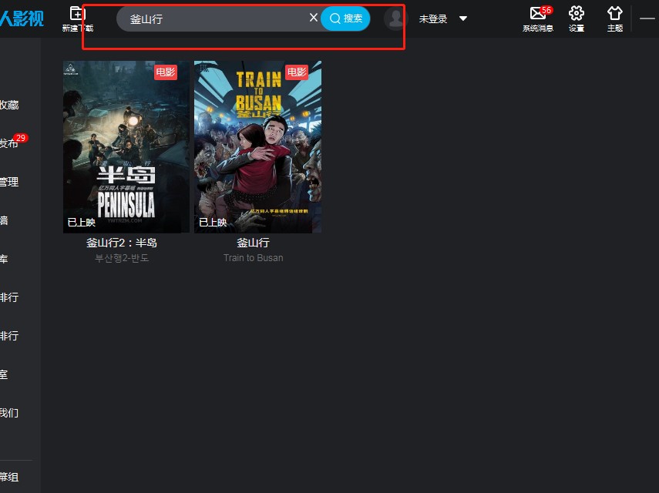Click the blue 搜索 search button
The height and width of the screenshot is (493, 659).
[x=345, y=18]
